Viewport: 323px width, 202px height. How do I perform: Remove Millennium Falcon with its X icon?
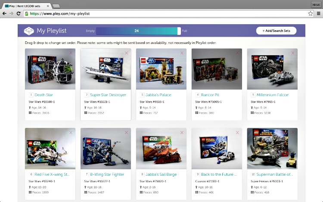[x=293, y=53]
